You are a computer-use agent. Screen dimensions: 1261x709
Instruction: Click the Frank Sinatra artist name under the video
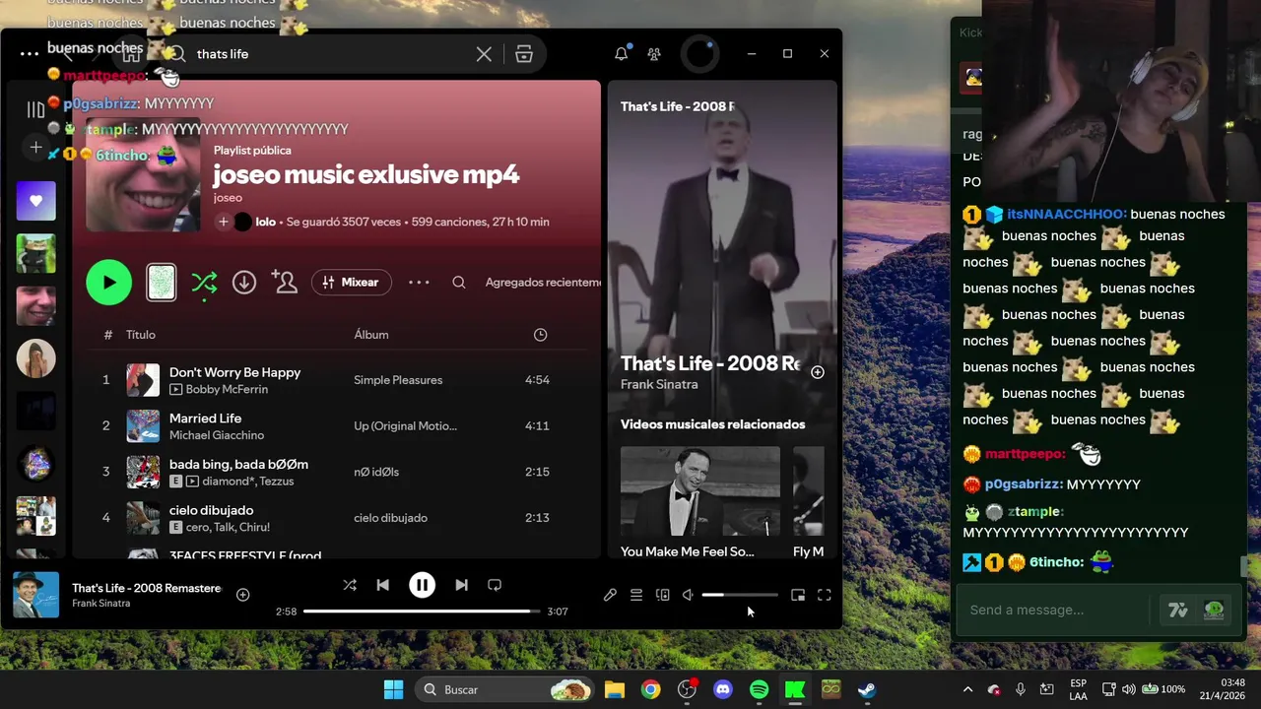(659, 385)
